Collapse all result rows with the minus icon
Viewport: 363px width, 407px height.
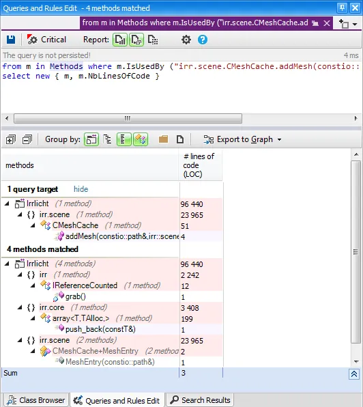coord(27,139)
